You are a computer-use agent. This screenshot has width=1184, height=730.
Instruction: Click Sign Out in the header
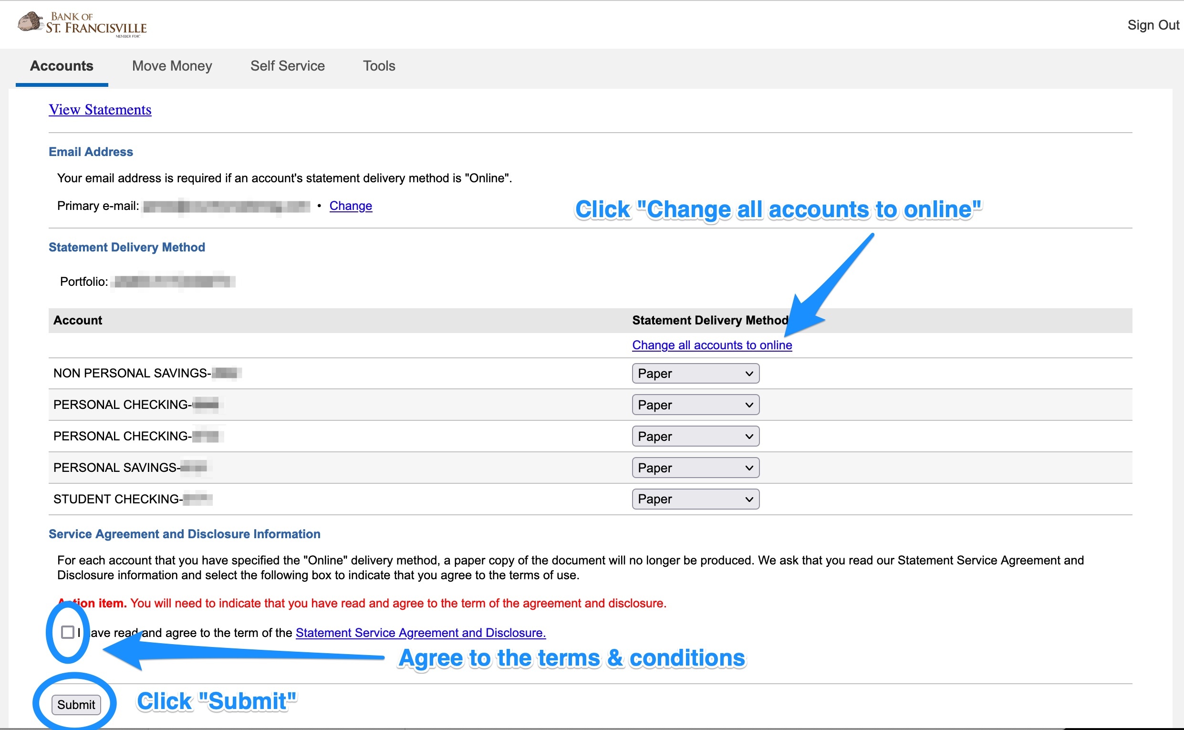(1153, 25)
